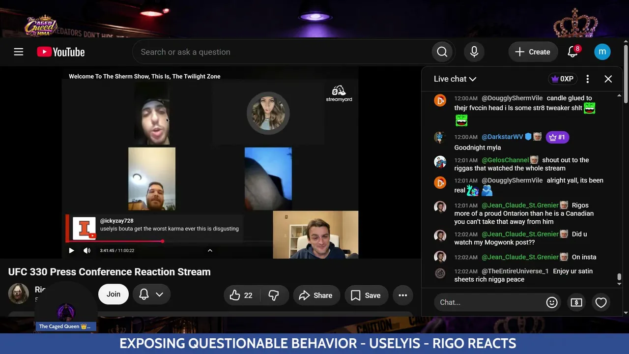629x354 pixels.
Task: Play the video
Action: click(x=71, y=250)
